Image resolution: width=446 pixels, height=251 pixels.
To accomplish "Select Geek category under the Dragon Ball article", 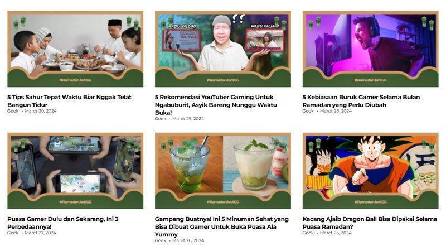I will pyautogui.click(x=308, y=233).
